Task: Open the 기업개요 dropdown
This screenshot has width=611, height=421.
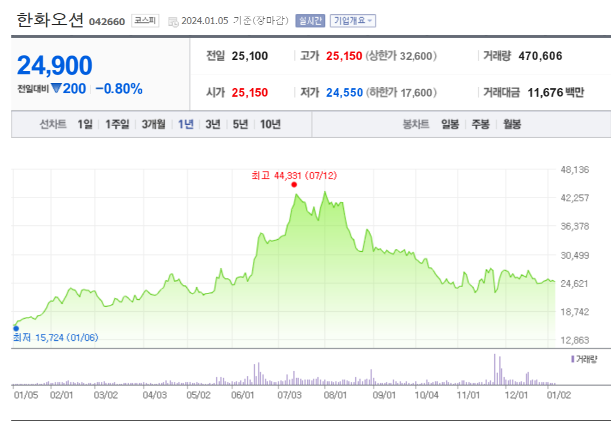Action: pyautogui.click(x=352, y=21)
